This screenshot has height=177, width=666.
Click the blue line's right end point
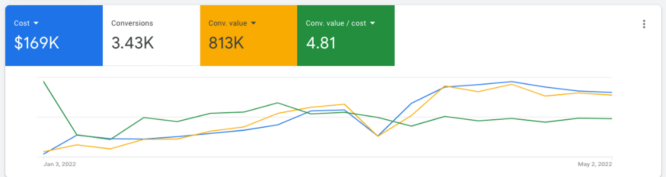[x=611, y=92]
